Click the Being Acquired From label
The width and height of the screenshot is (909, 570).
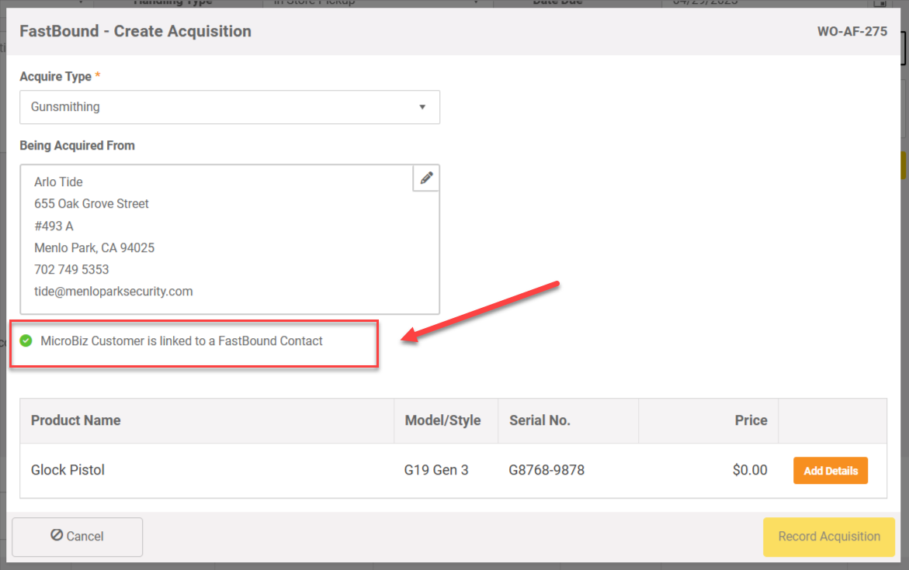pos(77,145)
